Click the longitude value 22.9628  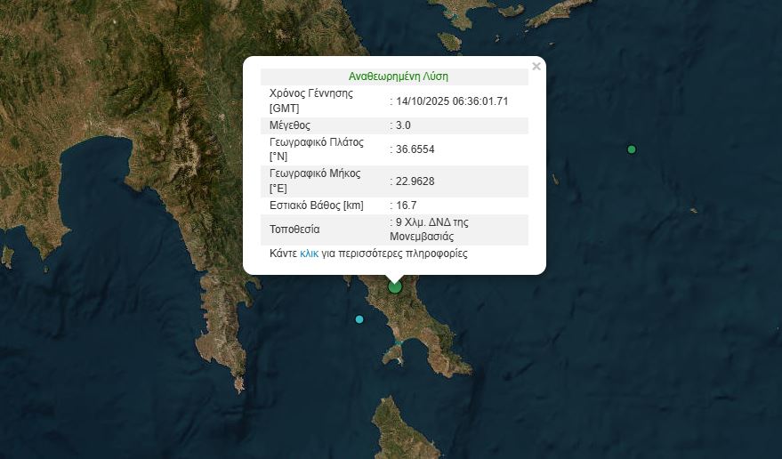pyautogui.click(x=414, y=181)
